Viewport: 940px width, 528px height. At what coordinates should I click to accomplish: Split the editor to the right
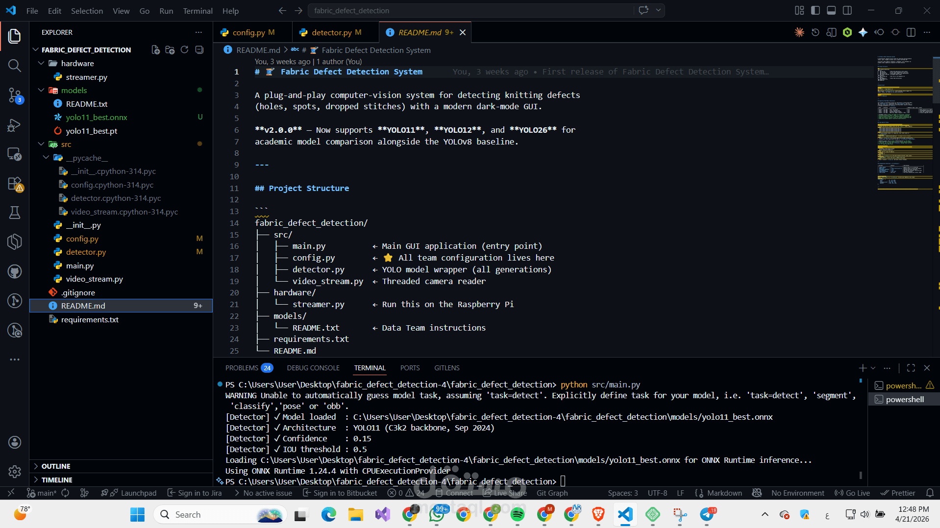coord(911,32)
